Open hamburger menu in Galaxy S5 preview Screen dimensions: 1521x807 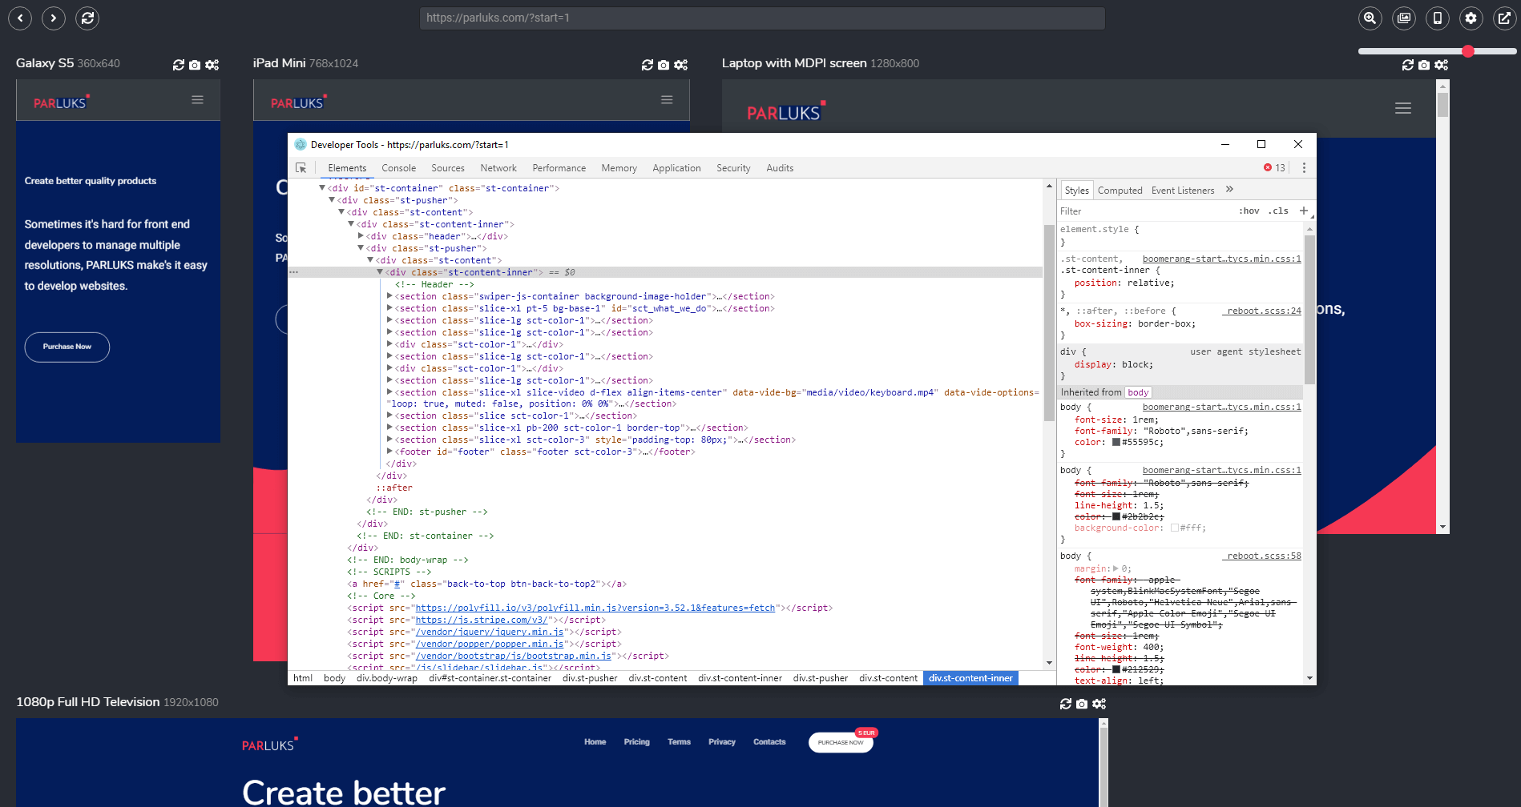click(x=197, y=100)
